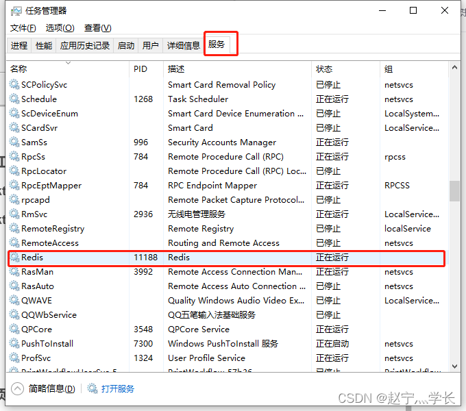Click the vertical scrollbar thumb

coord(454,191)
